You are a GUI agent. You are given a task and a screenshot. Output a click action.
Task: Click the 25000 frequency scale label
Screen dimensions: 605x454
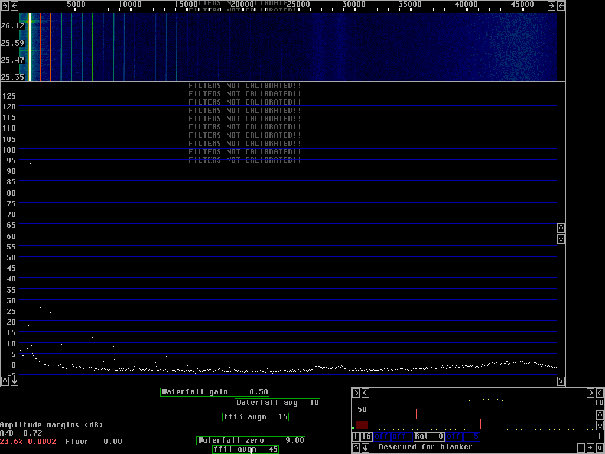pyautogui.click(x=298, y=4)
